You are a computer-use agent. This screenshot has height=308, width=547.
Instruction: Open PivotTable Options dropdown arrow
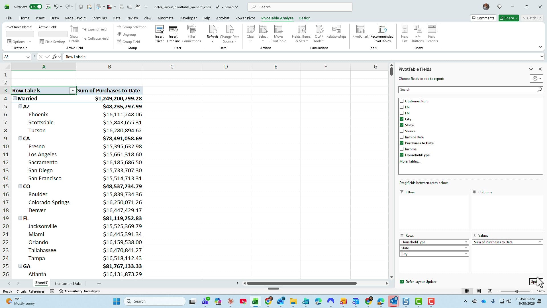[x=30, y=42]
